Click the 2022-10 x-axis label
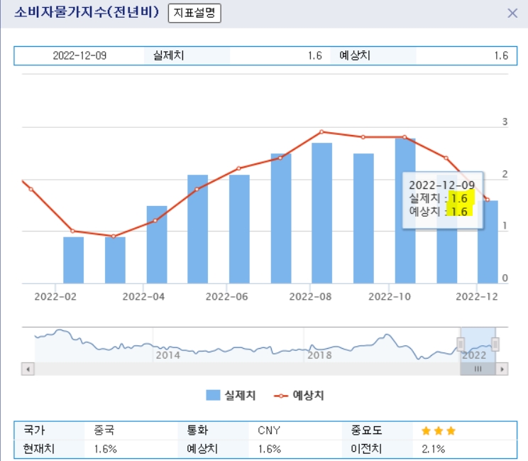 [390, 297]
